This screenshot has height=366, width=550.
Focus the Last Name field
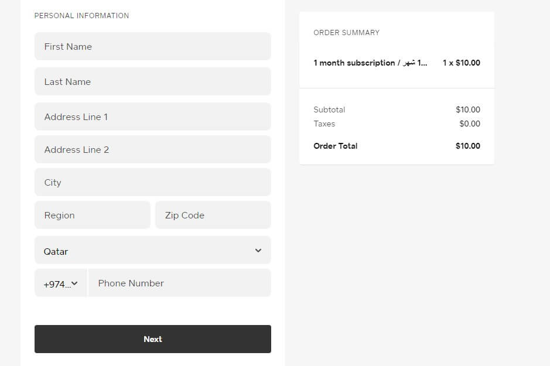153,81
